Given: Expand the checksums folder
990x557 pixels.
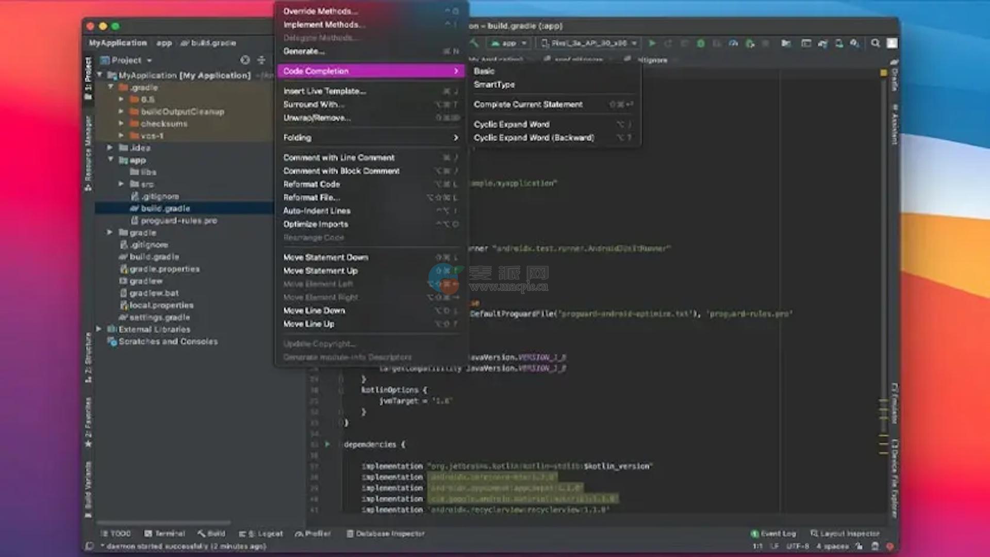Looking at the screenshot, I should pyautogui.click(x=121, y=124).
